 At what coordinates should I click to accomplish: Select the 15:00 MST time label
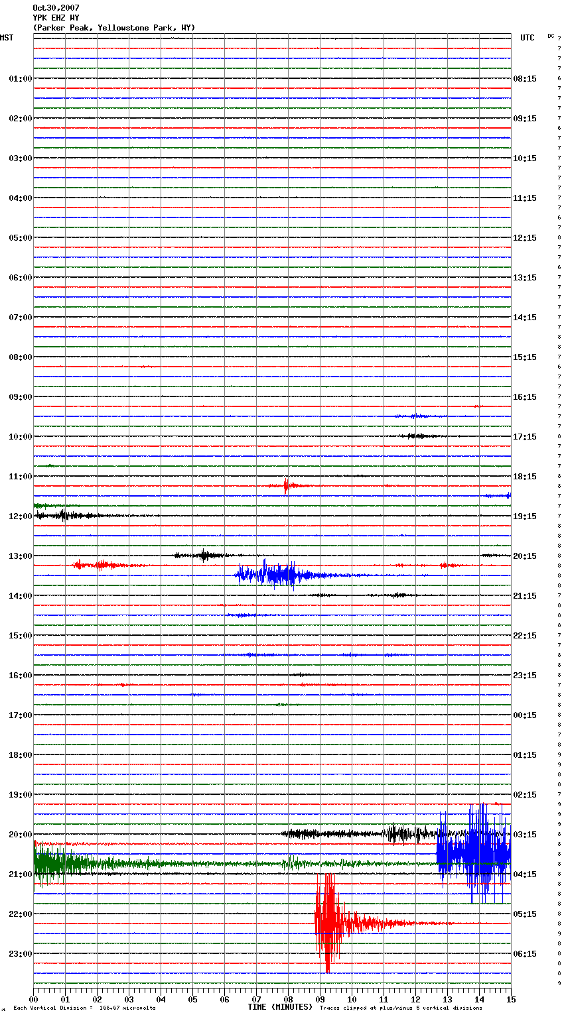pyautogui.click(x=21, y=636)
